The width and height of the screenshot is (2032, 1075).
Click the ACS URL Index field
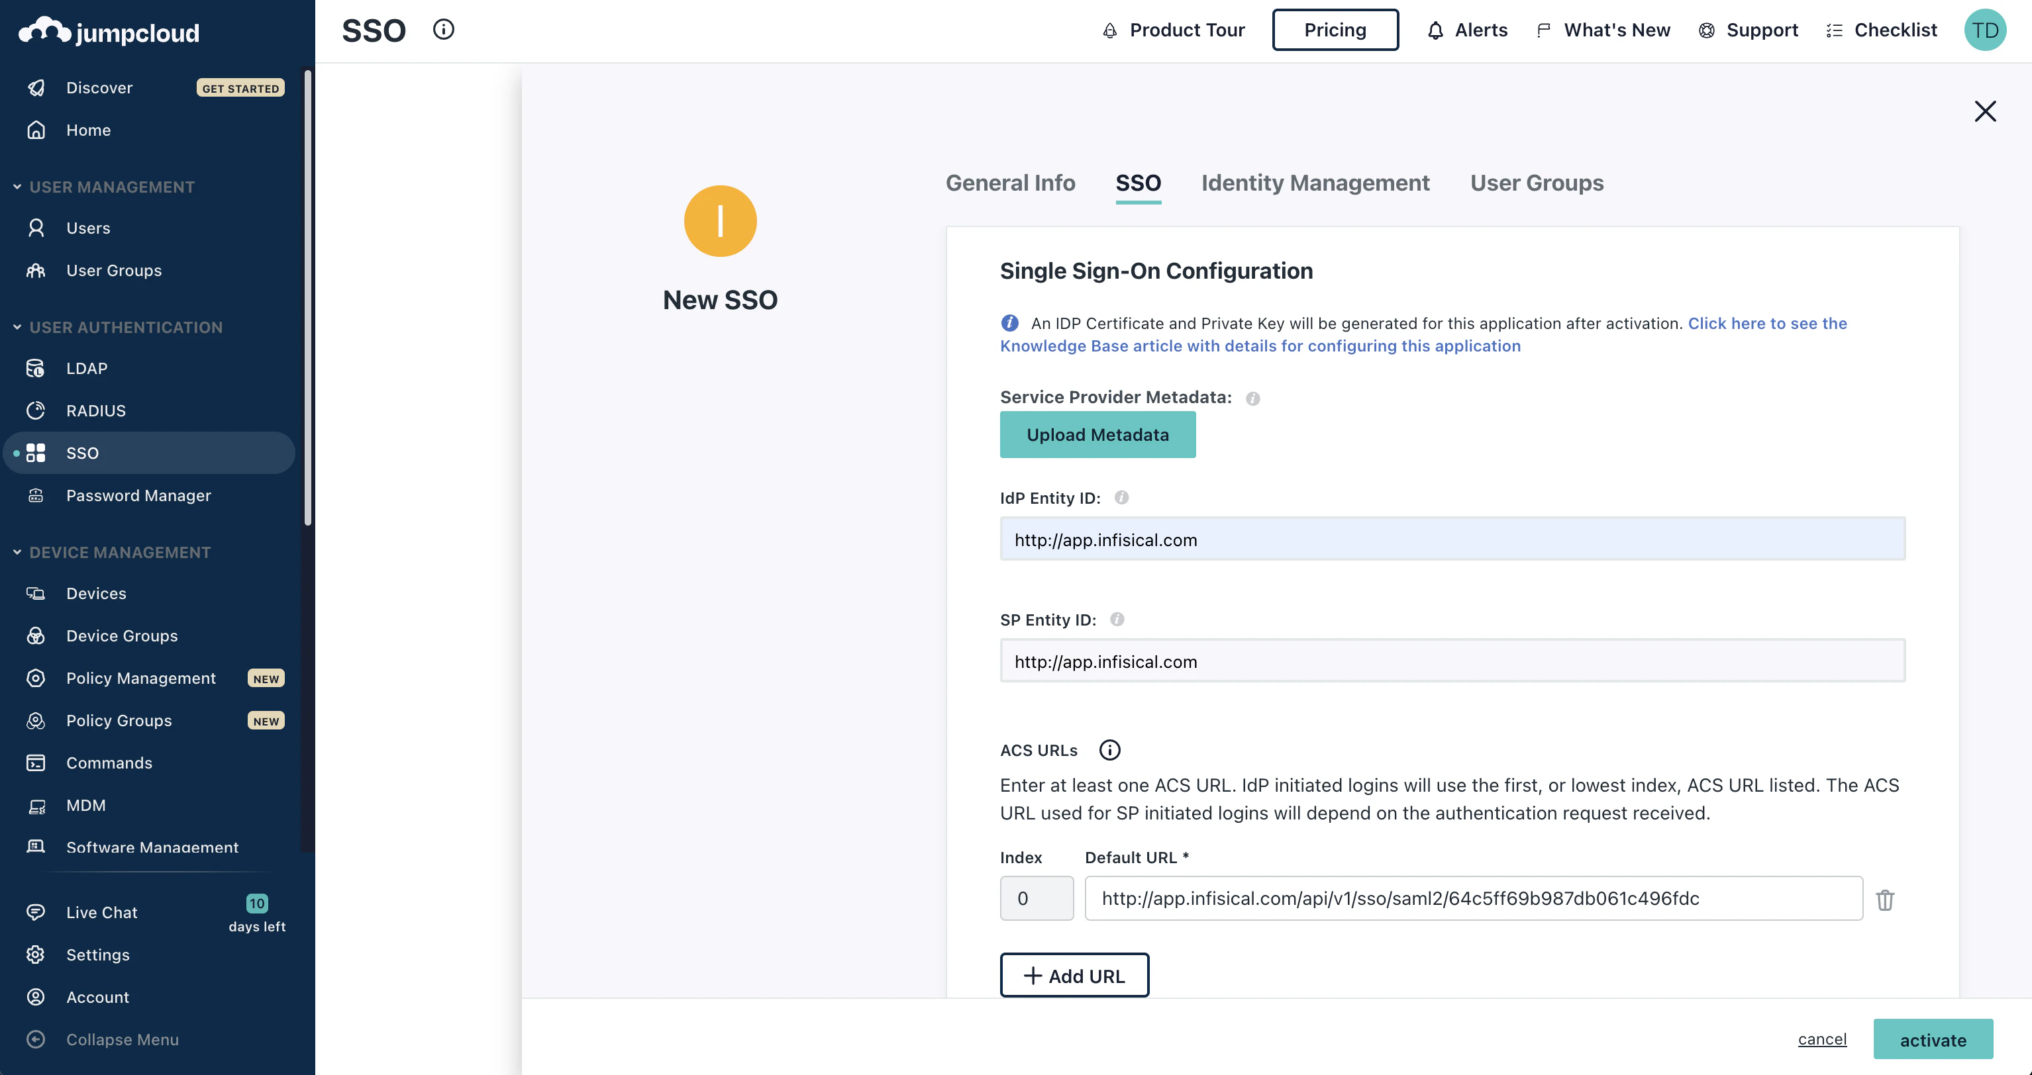point(1037,898)
